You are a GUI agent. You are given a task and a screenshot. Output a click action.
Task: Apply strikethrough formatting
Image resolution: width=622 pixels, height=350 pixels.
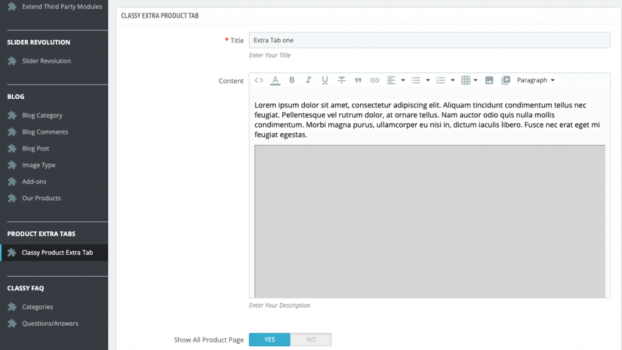coord(341,80)
